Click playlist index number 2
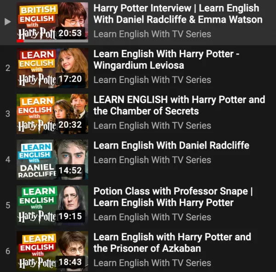 tap(8, 68)
